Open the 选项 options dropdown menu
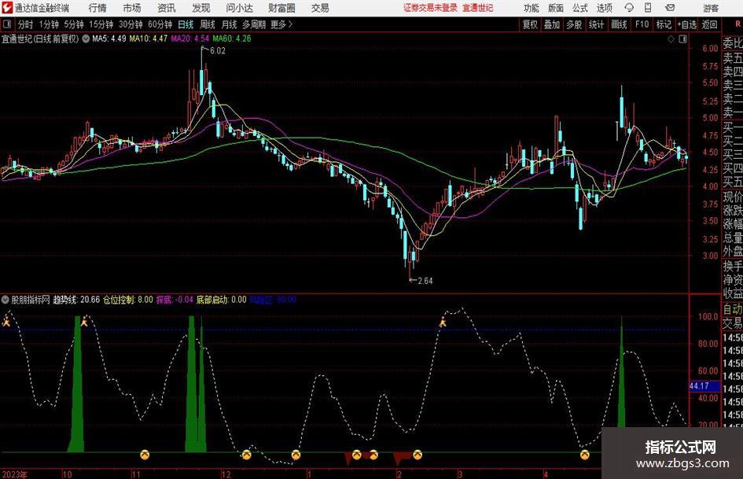Image resolution: width=743 pixels, height=479 pixels. 605,8
